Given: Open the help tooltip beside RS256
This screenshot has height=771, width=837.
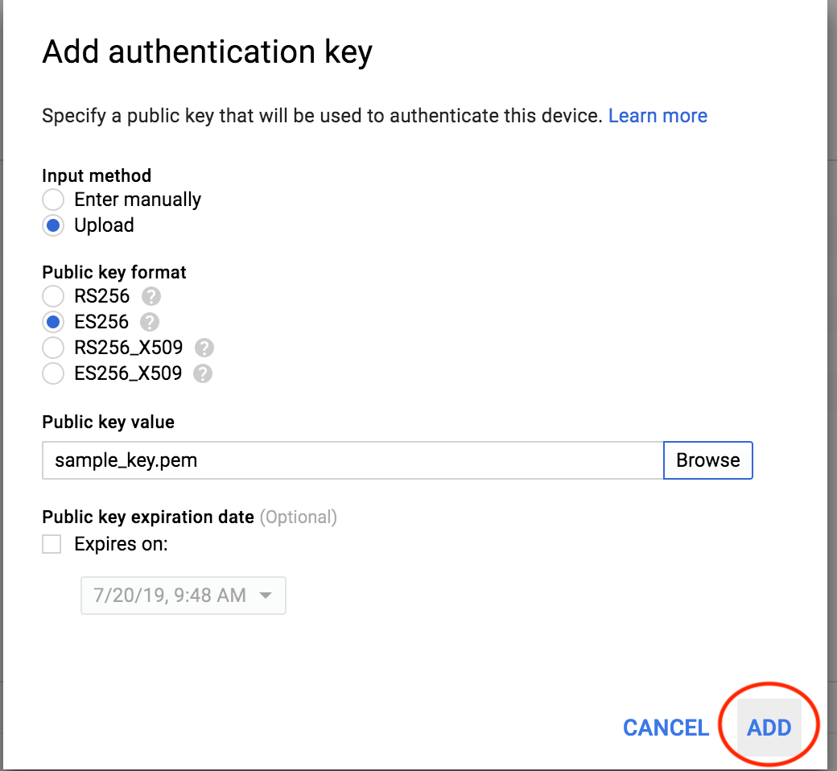Looking at the screenshot, I should click(151, 296).
